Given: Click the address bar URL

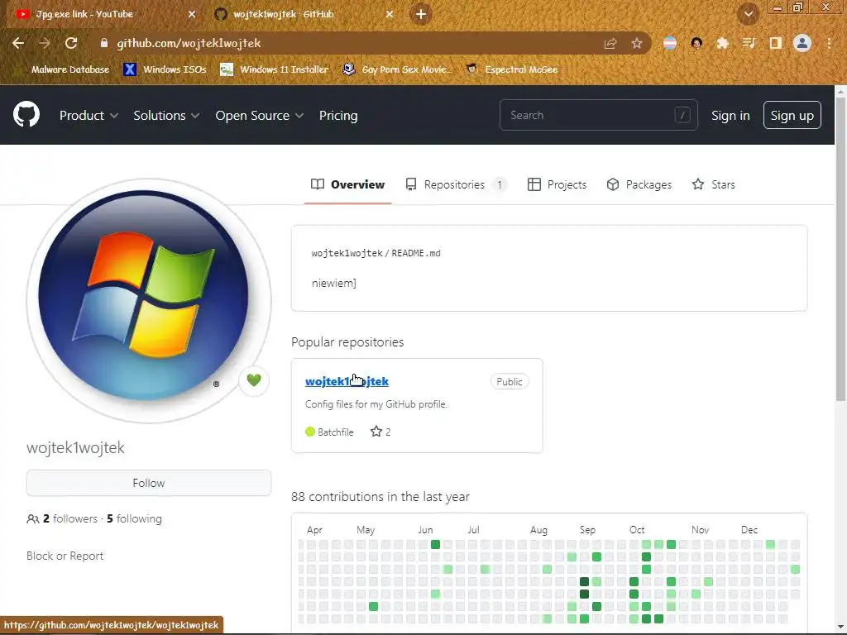Looking at the screenshot, I should point(189,43).
